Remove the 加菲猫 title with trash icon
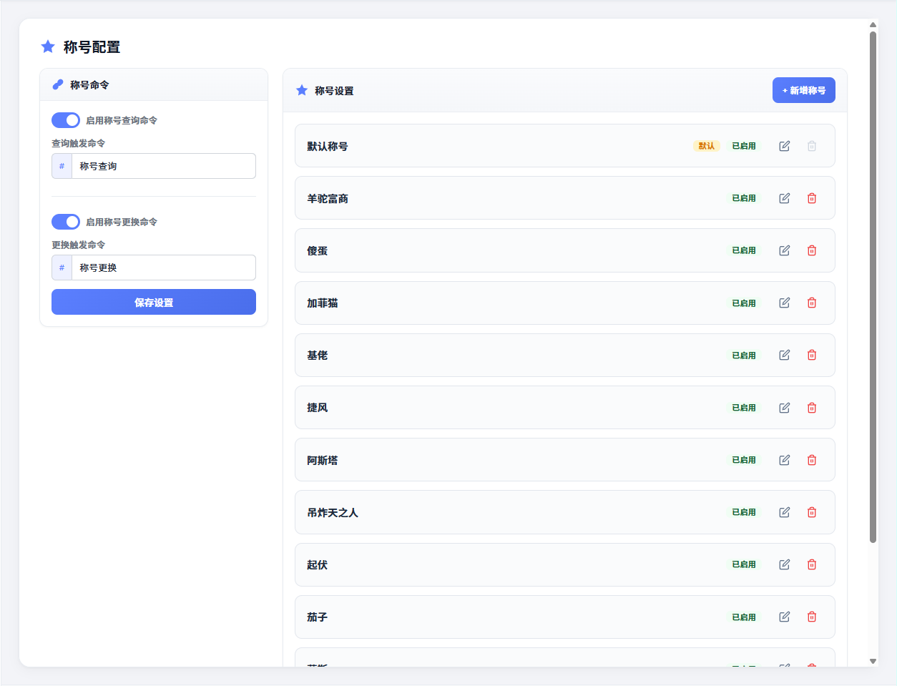Screen dimensions: 897x686 point(812,303)
